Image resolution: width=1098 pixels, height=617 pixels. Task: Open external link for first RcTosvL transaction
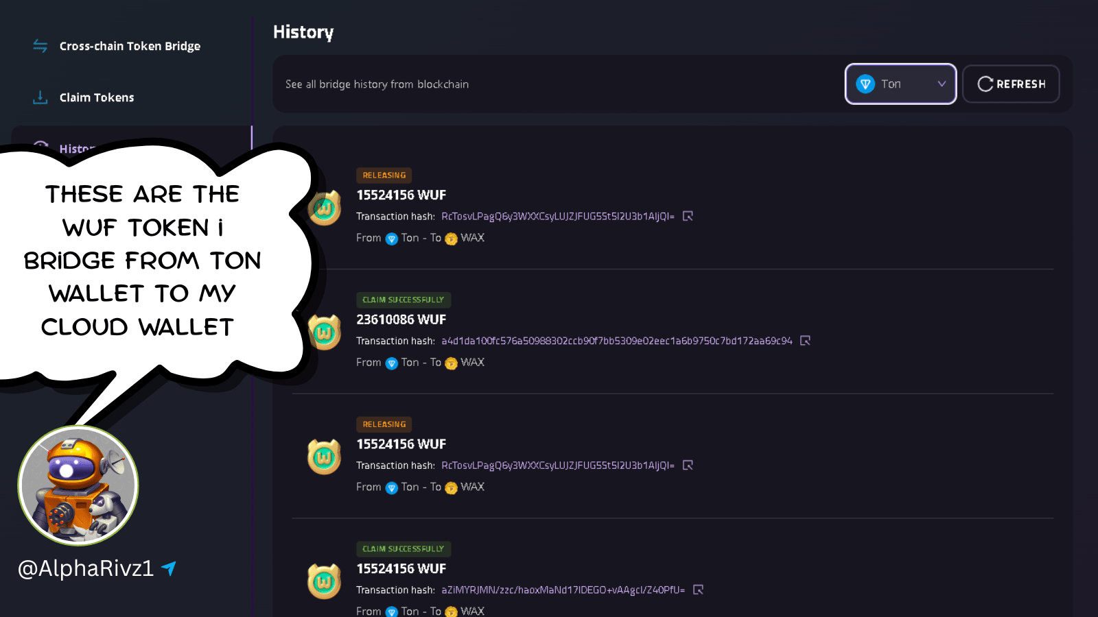coord(688,216)
